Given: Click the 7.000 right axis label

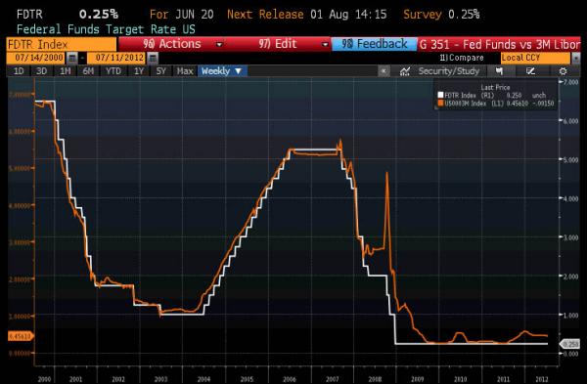Looking at the screenshot, I should 570,82.
